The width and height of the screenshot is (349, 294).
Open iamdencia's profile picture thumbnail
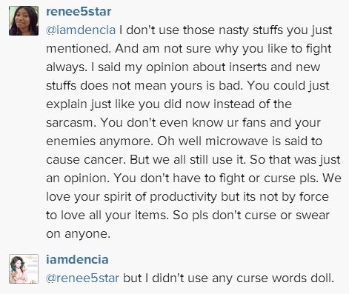coord(24,269)
